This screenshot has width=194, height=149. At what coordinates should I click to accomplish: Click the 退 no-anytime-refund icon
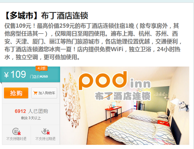[x=16, y=131]
